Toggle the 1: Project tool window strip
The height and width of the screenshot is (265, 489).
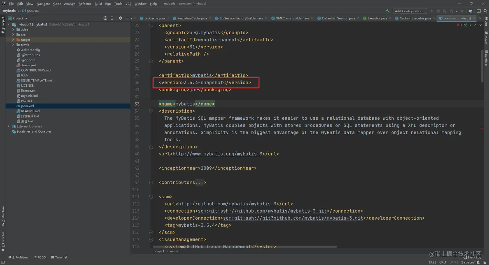tap(3, 25)
